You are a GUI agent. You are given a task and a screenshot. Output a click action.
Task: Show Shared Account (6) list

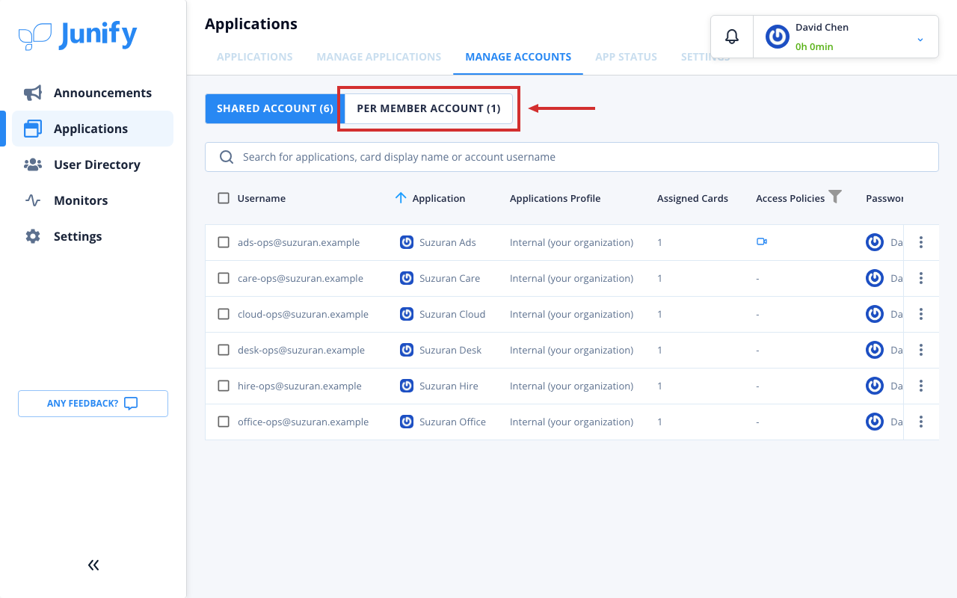(275, 108)
